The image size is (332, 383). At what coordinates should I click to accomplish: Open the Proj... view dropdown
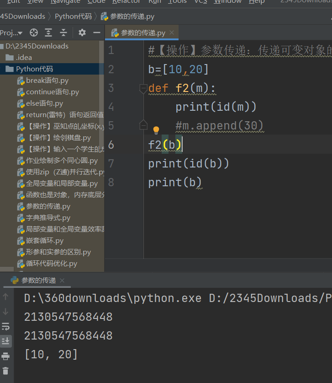pyautogui.click(x=11, y=32)
